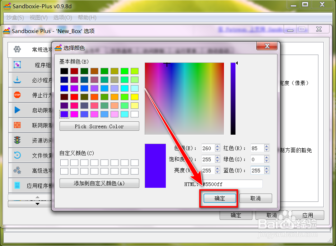Click the HTML color code field

(x=232, y=184)
